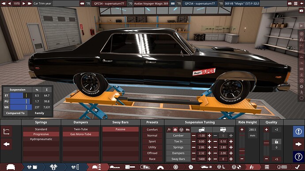Image resolution: width=305 pixels, height=171 pixels.
Task: Select Hydropneumatic springs
Action: point(41,139)
